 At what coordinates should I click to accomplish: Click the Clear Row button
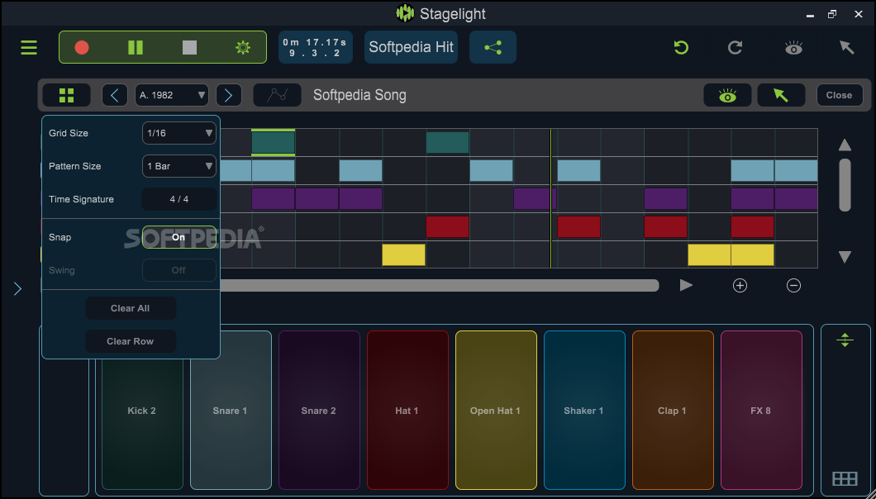point(131,341)
